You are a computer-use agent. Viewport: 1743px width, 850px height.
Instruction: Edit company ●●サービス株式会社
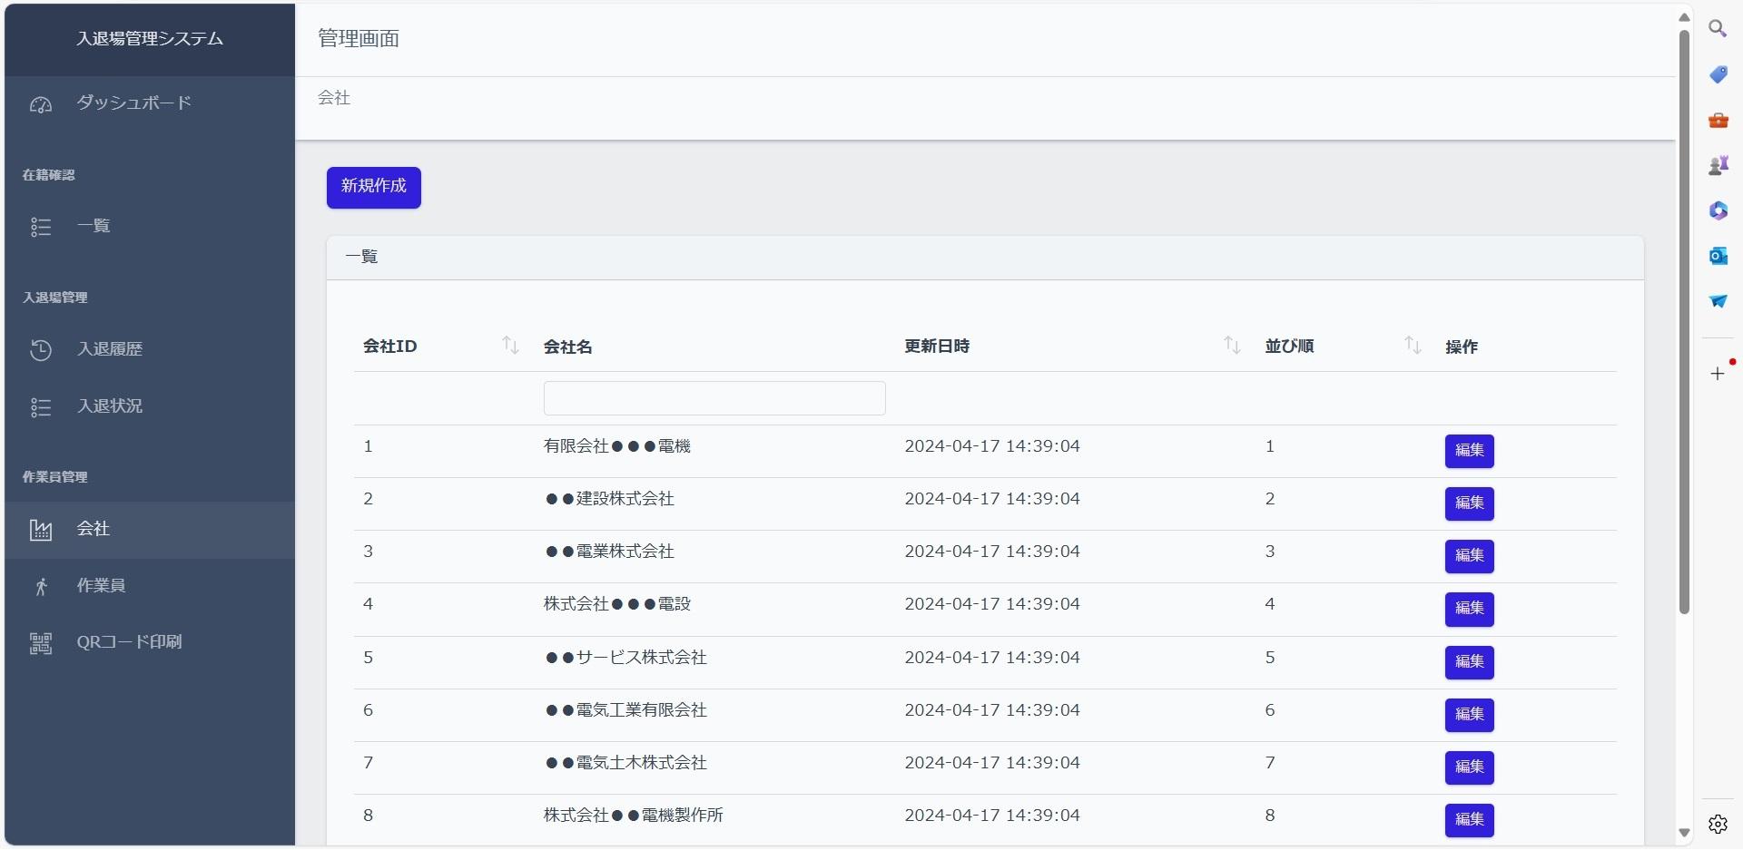pos(1469,662)
